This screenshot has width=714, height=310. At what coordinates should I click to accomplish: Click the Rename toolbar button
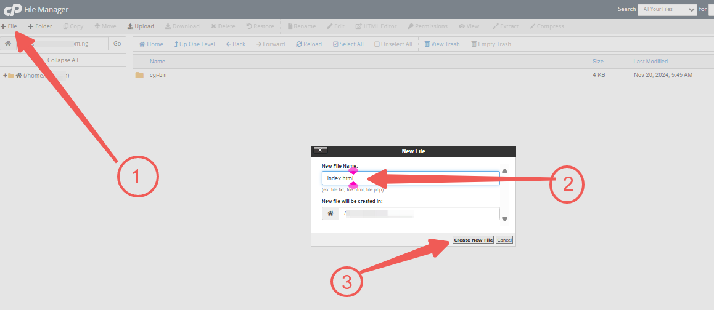(302, 26)
